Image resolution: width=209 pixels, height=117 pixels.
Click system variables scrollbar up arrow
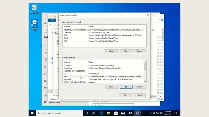145,62
